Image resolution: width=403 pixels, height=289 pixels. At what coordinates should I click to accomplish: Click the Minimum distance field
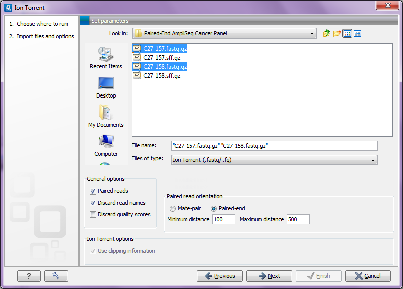[223, 219]
